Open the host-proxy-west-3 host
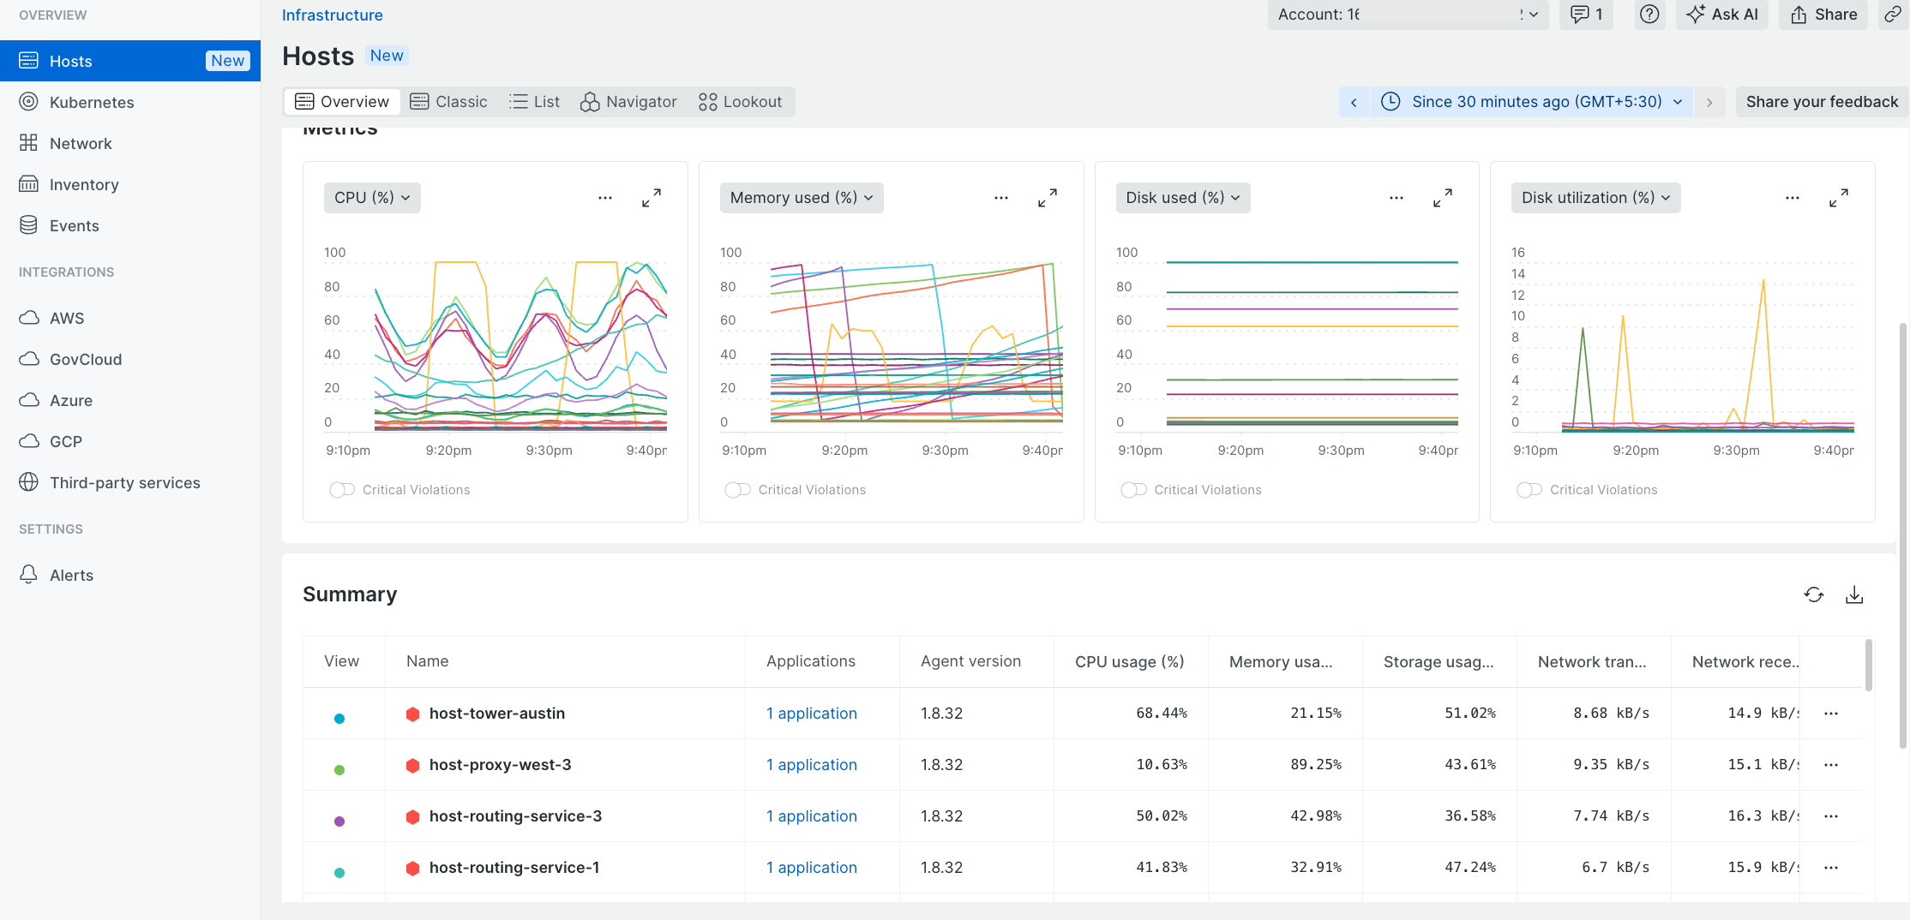The image size is (1910, 920). pyautogui.click(x=501, y=765)
